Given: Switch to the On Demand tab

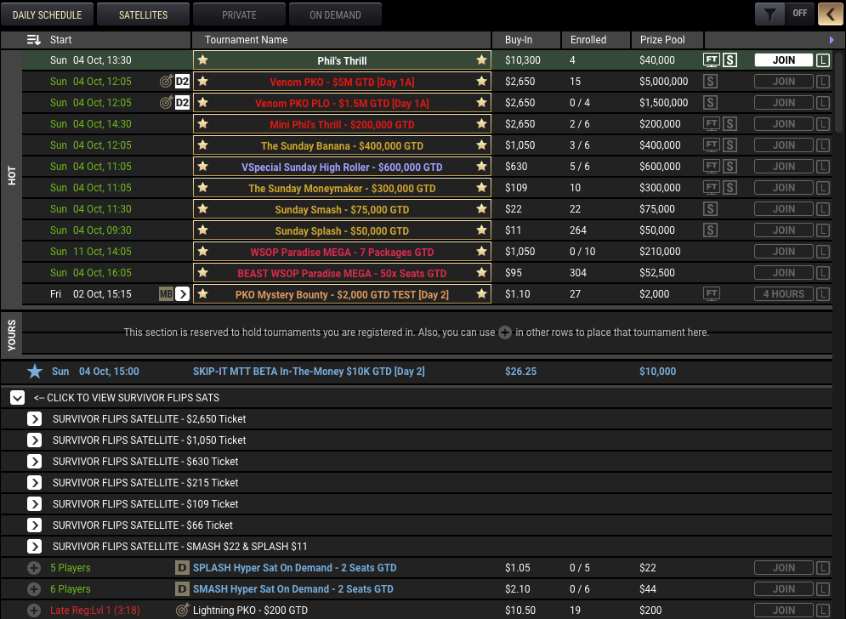Looking at the screenshot, I should tap(335, 14).
